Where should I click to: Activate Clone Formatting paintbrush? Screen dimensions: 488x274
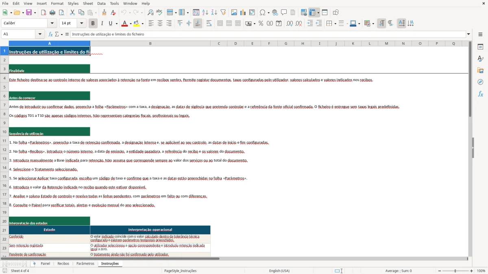pos(105,13)
